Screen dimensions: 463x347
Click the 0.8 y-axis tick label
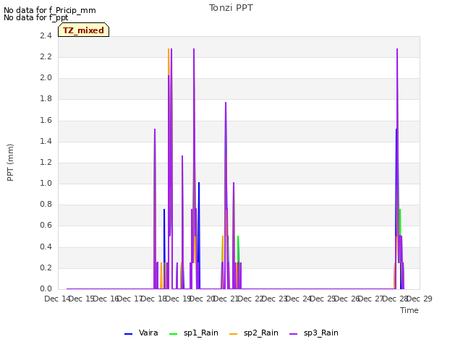pos(46,204)
